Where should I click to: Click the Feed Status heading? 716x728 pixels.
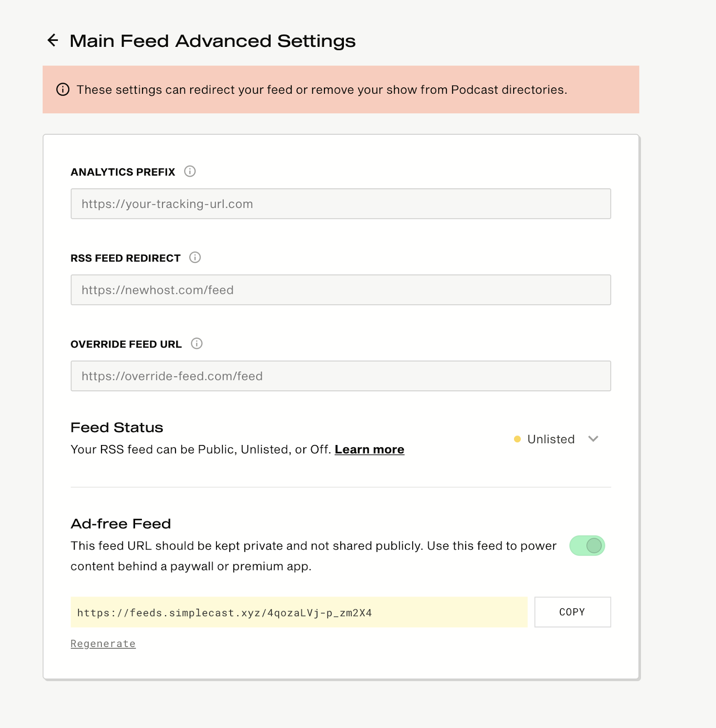[x=117, y=428]
